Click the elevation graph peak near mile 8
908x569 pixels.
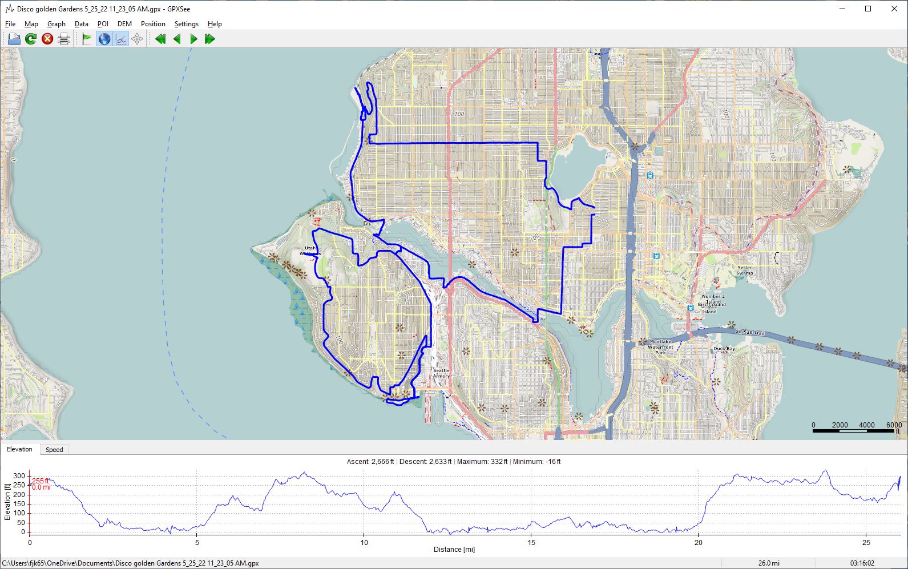[304, 473]
